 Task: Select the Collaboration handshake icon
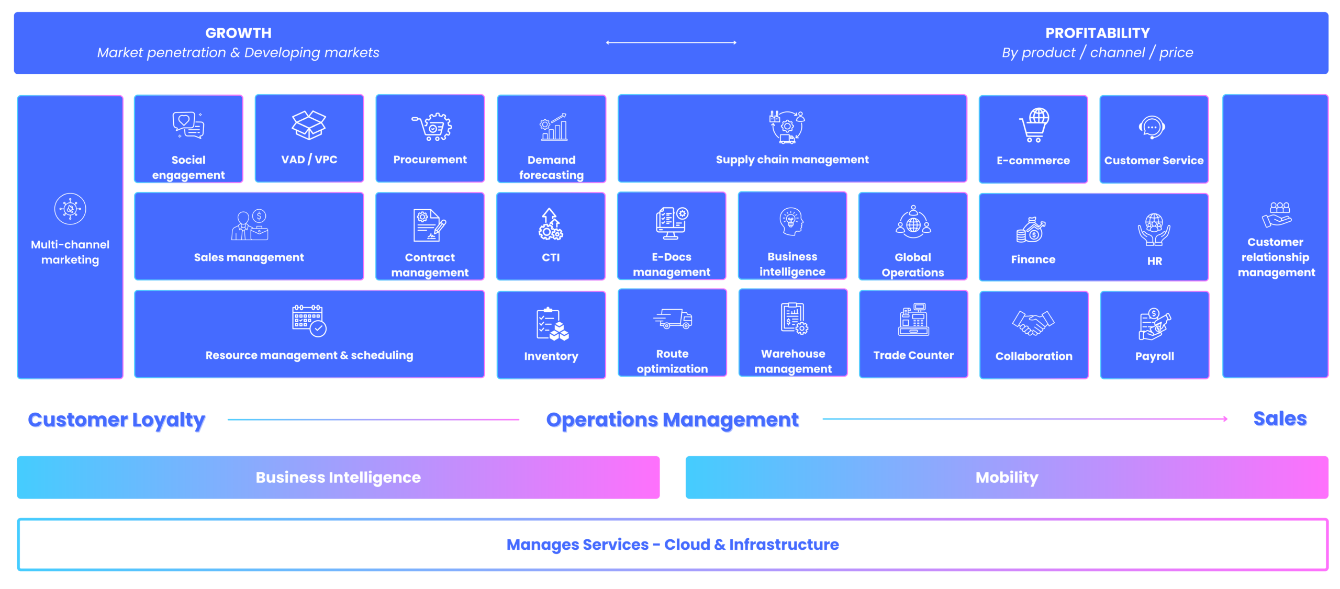click(1033, 323)
